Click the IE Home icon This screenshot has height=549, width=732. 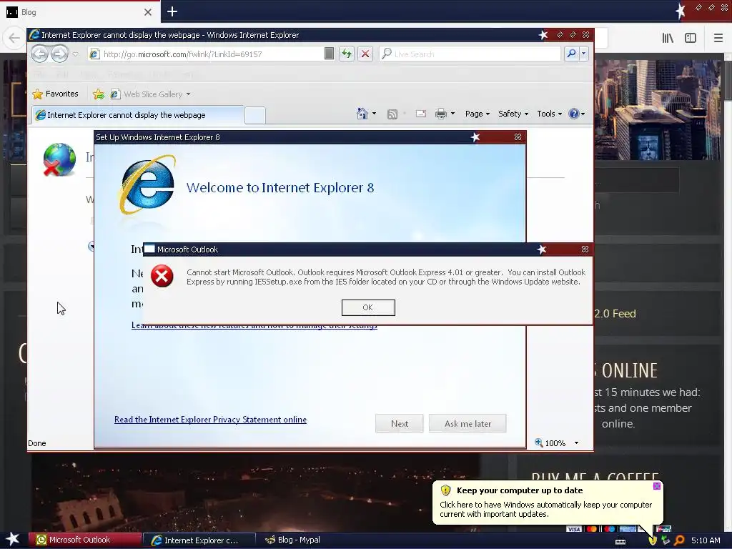click(362, 114)
